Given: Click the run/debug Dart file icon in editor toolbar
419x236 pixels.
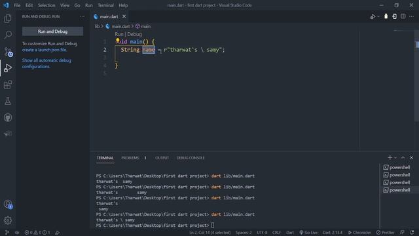Looking at the screenshot, I should click(373, 16).
